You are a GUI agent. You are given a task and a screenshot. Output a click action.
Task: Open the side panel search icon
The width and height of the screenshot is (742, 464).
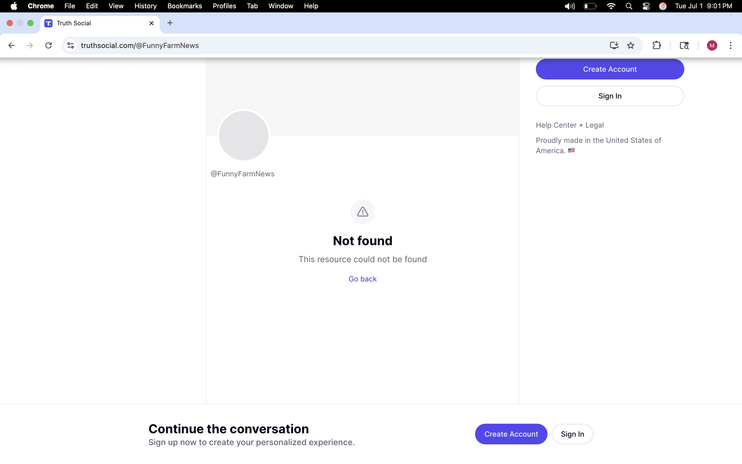(x=684, y=45)
